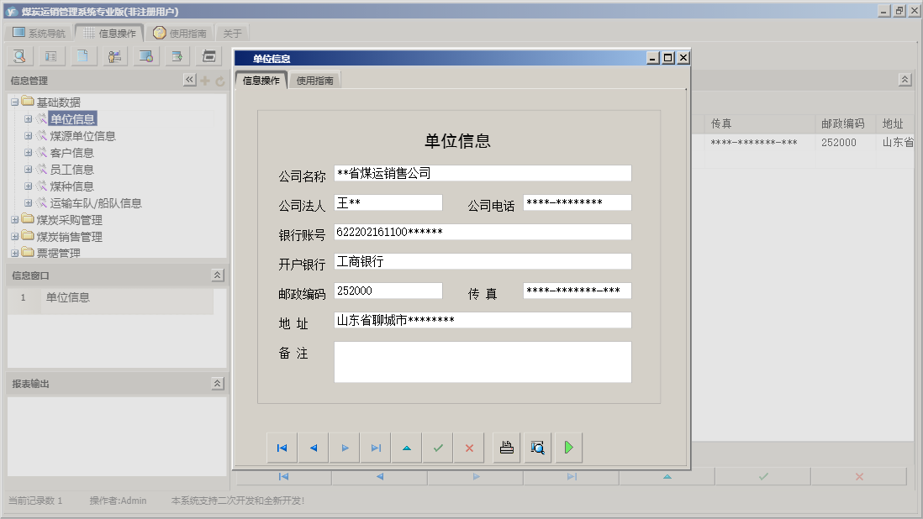Select the employee presentation toolbar icon
This screenshot has height=519, width=923.
pos(114,55)
